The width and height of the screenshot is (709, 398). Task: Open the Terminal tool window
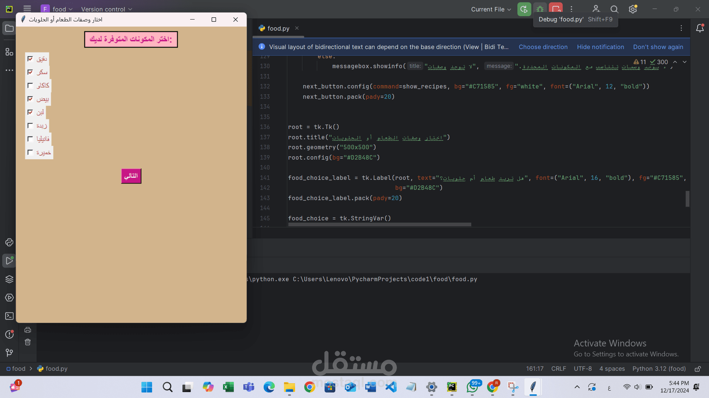[x=9, y=316]
